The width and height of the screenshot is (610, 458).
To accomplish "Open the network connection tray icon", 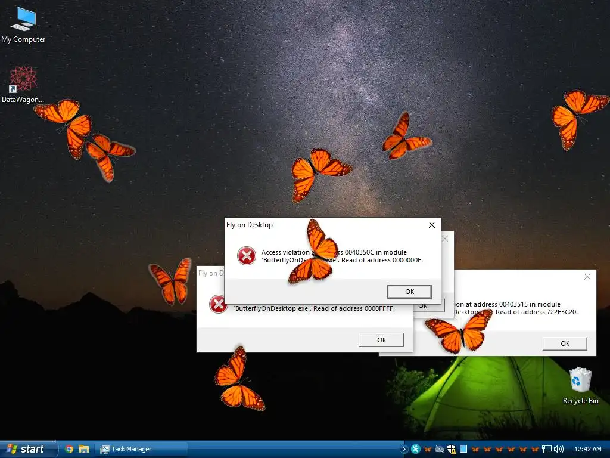I will pyautogui.click(x=547, y=450).
